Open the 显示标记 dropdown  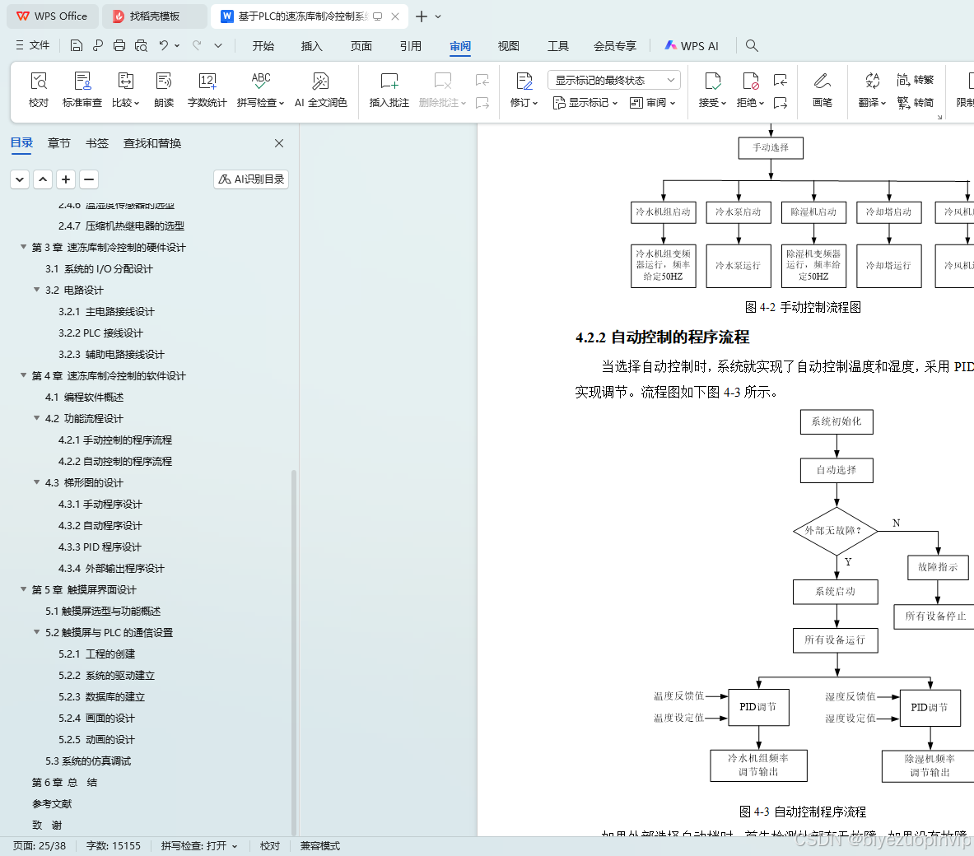point(585,103)
